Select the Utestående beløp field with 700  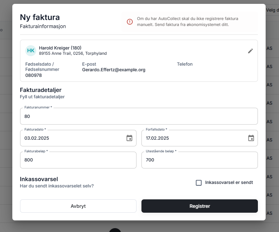(199, 160)
